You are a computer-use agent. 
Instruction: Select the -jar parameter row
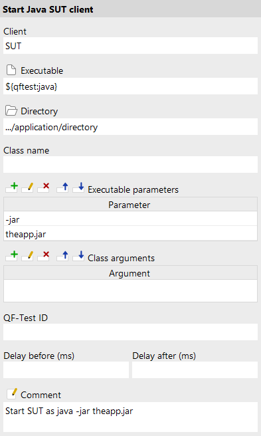130,219
